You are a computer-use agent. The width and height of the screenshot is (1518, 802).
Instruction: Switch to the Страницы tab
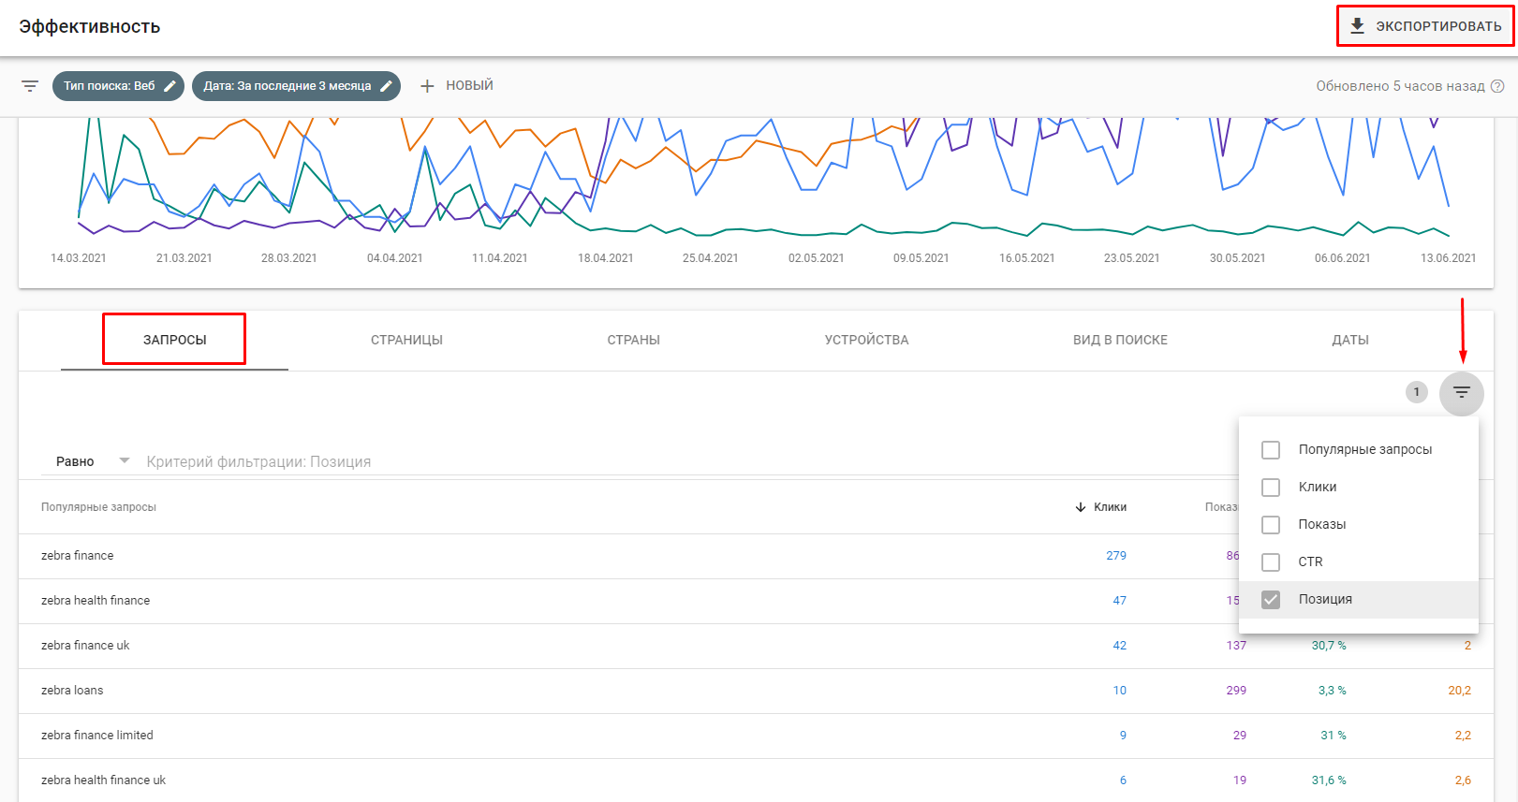[x=406, y=340]
